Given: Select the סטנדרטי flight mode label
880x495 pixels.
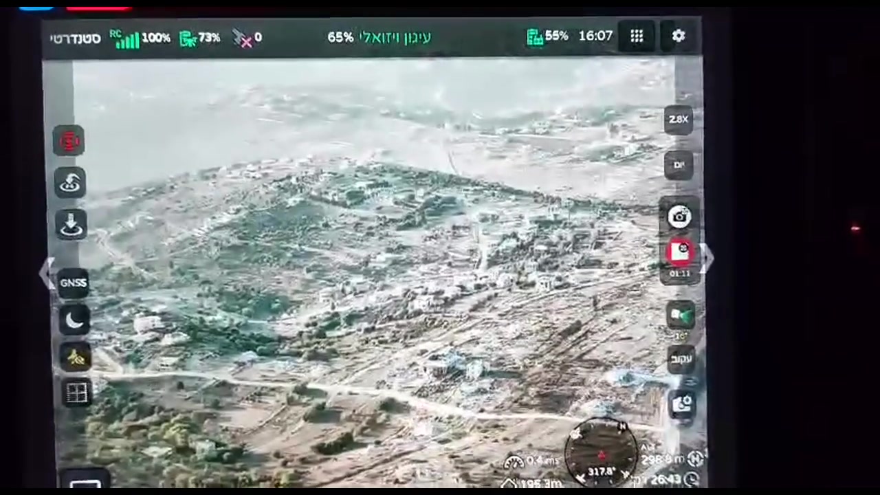Looking at the screenshot, I should pyautogui.click(x=75, y=38).
